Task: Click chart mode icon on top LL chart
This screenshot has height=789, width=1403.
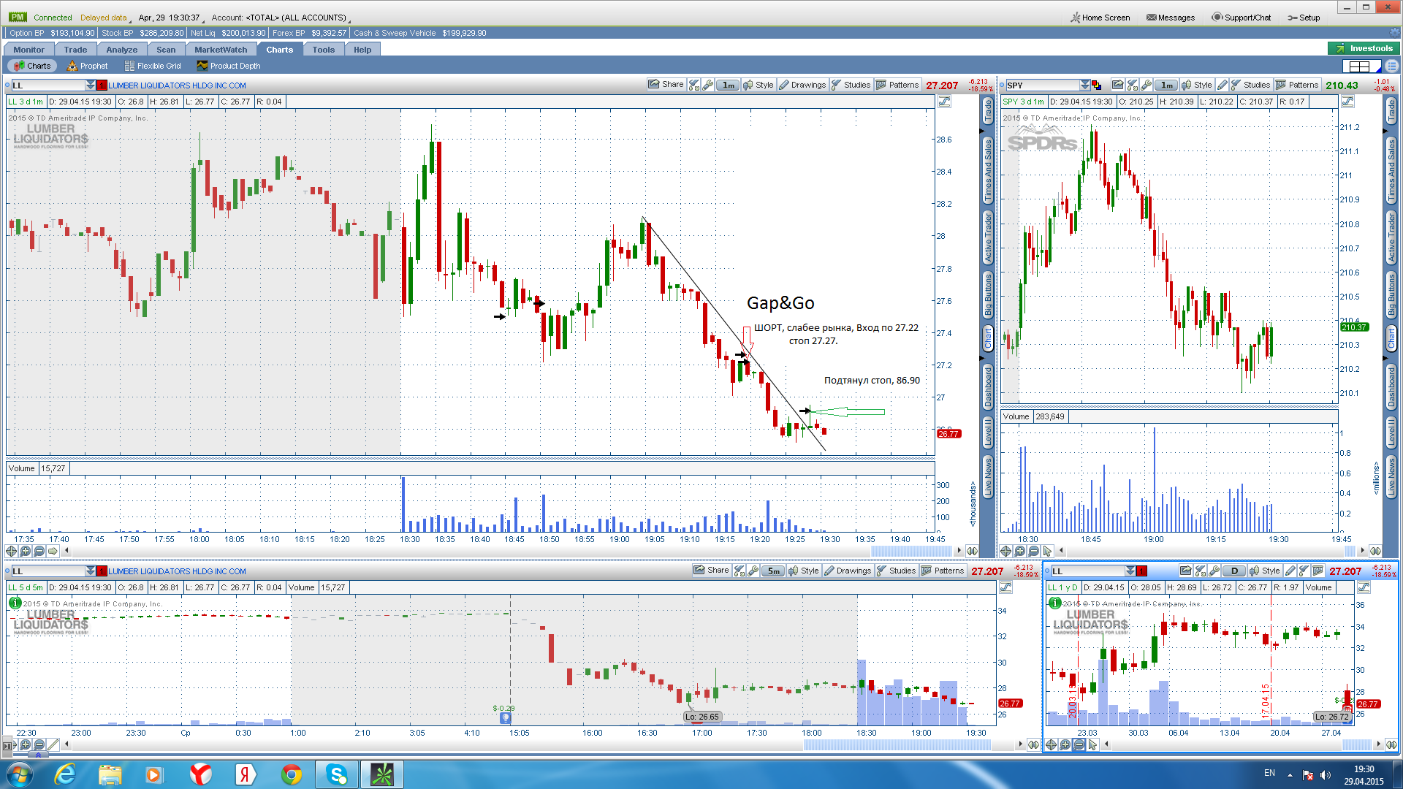Action: pos(945,102)
